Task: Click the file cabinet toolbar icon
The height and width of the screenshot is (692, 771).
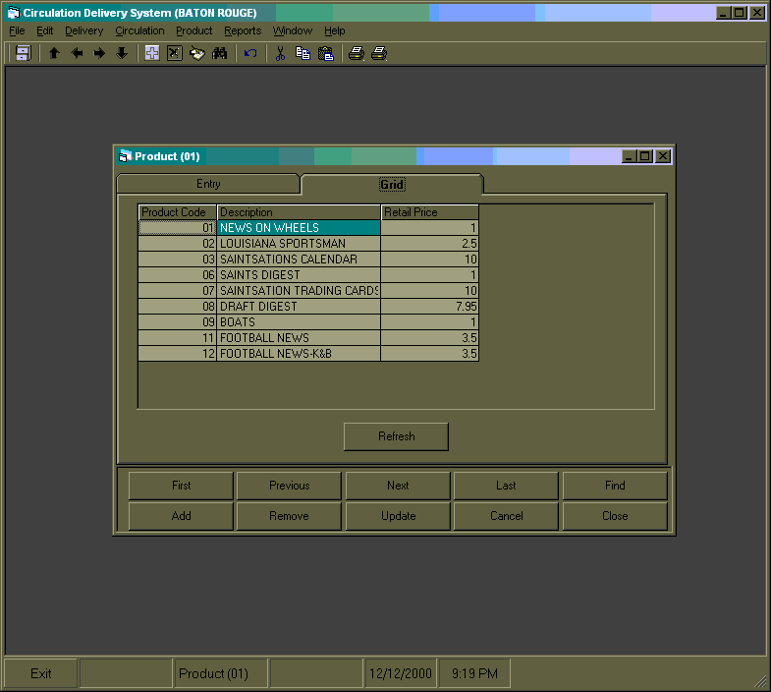Action: click(x=23, y=53)
